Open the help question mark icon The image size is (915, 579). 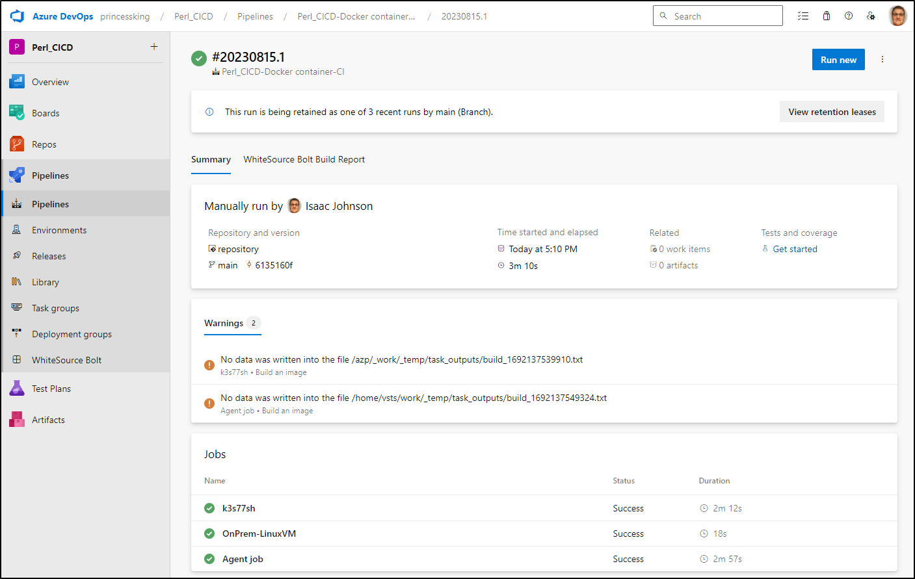(x=849, y=16)
